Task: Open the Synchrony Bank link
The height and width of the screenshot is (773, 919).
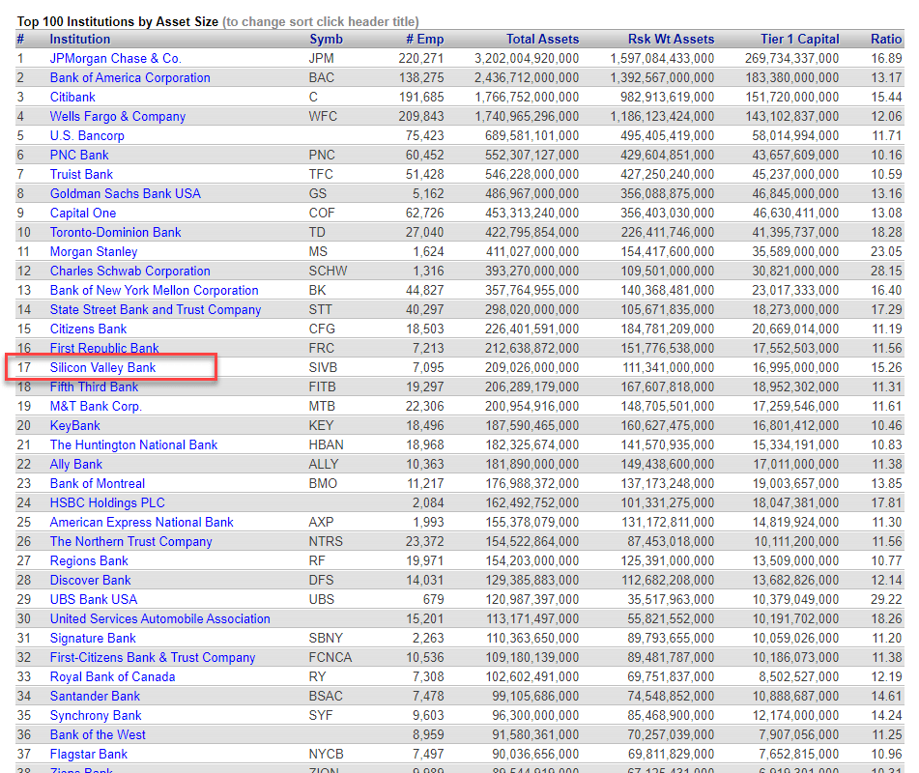Action: 96,716
